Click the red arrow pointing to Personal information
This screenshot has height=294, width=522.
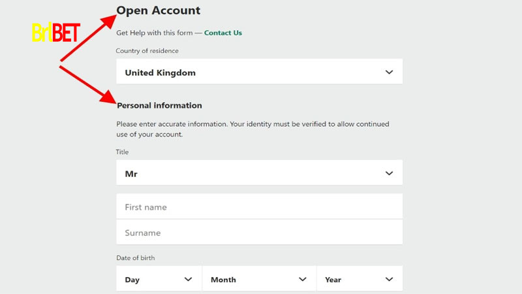[x=87, y=83]
